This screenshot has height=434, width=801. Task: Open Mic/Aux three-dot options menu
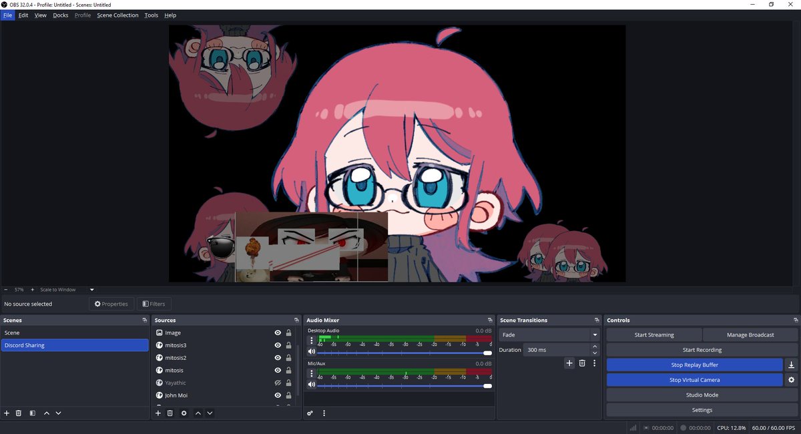(311, 373)
